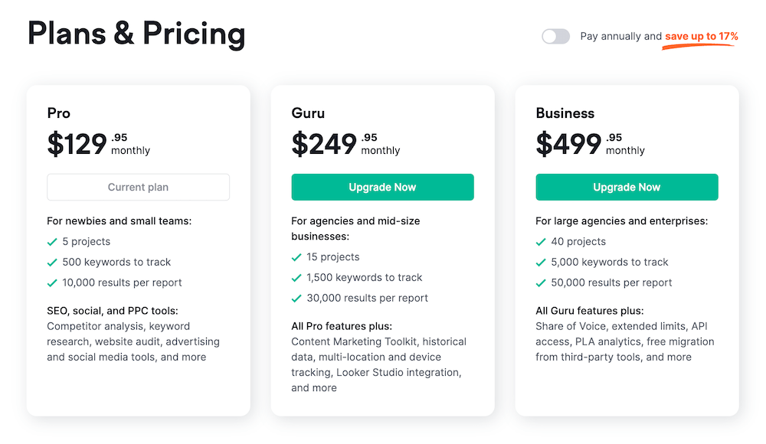Viewport: 766px width, 444px height.
Task: Click the $249.95 monthly price
Action: tap(345, 144)
